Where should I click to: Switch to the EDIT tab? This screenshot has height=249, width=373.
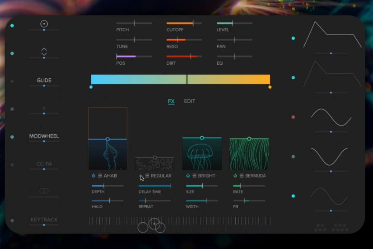190,101
